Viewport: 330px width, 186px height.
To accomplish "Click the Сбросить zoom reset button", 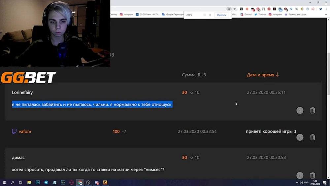I will 221,15.
